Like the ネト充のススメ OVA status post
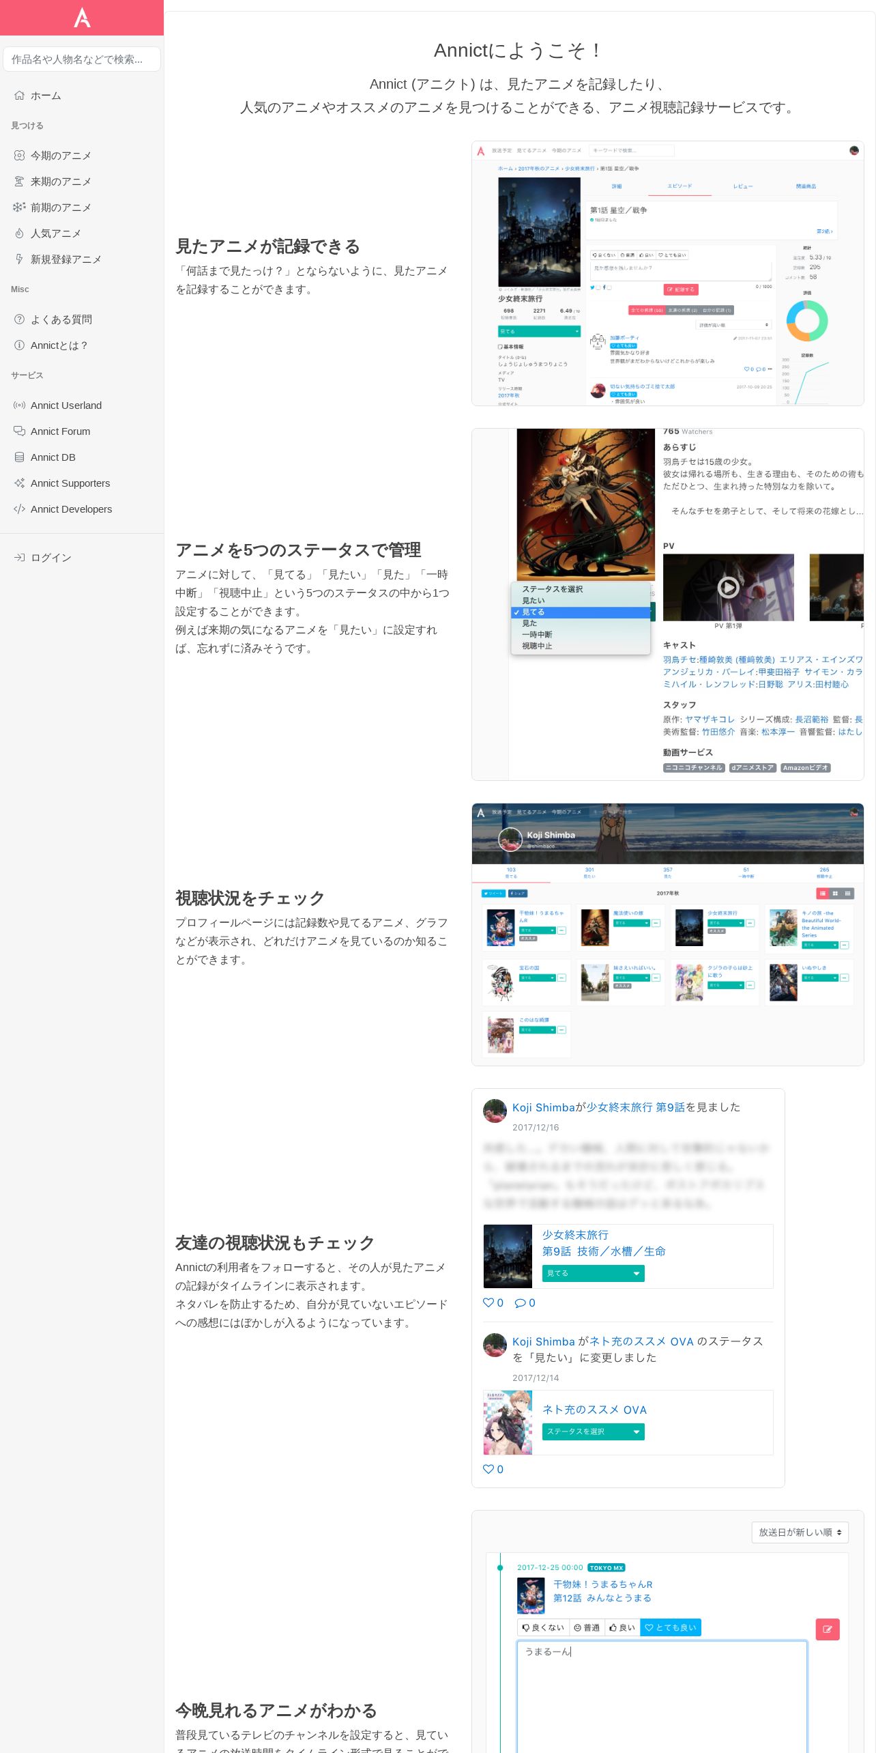This screenshot has width=876, height=1753. pos(493,1470)
